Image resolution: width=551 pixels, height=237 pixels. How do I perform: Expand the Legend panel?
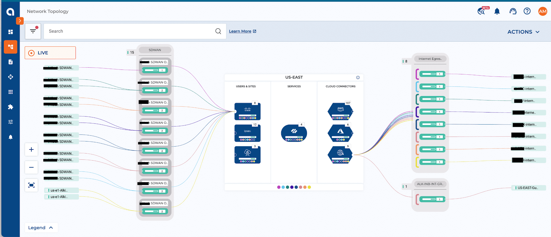[x=41, y=228]
